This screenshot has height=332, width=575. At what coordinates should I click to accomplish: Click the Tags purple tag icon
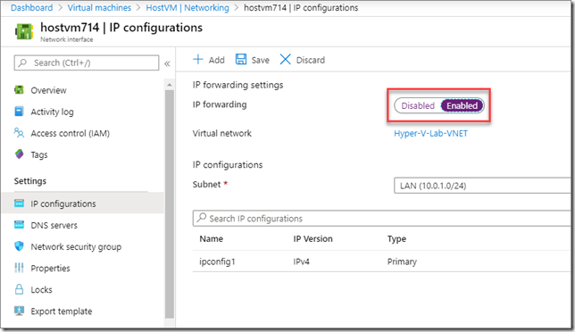coord(19,154)
